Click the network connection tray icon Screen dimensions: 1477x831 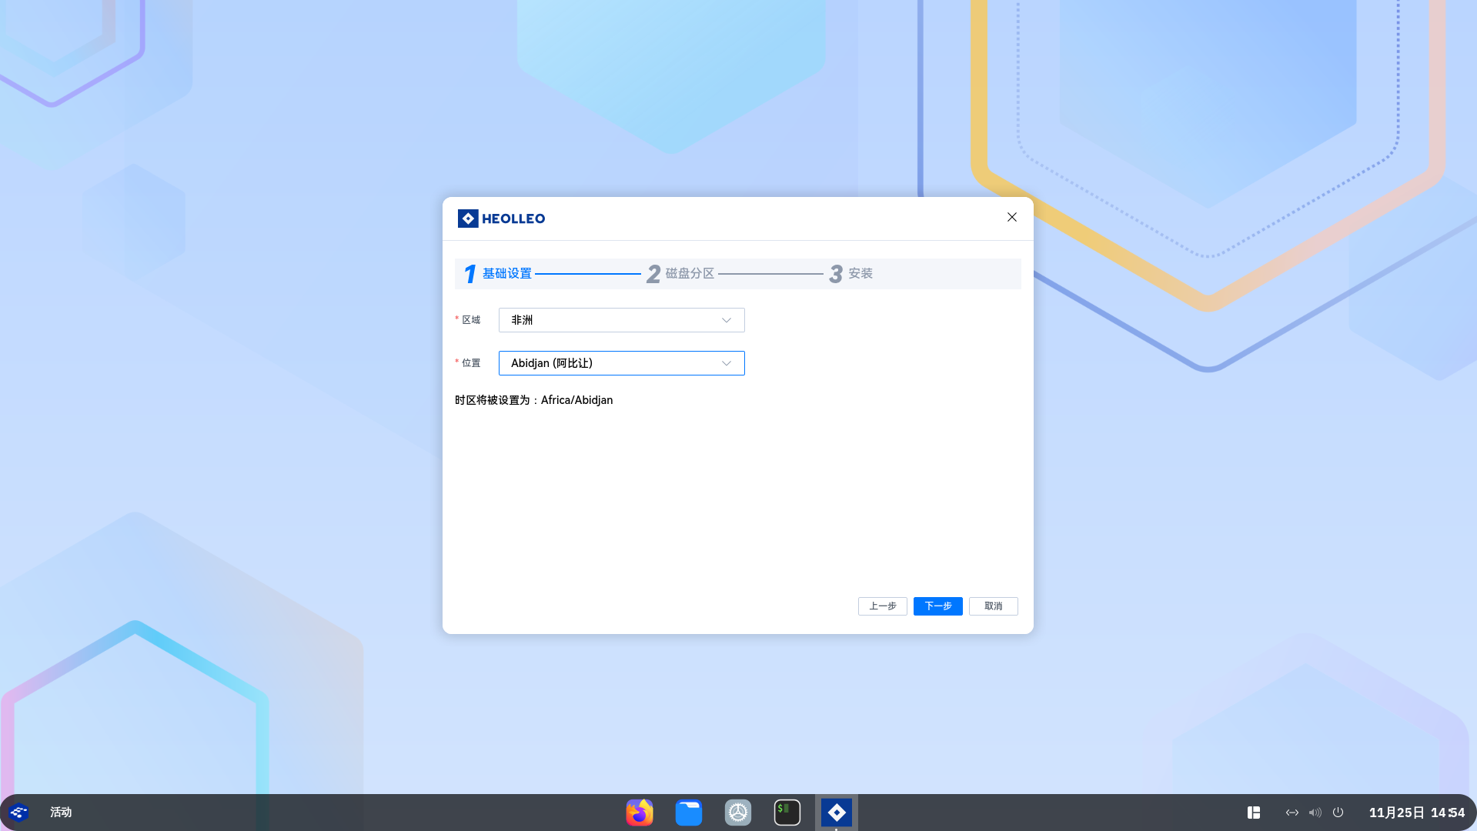1292,813
